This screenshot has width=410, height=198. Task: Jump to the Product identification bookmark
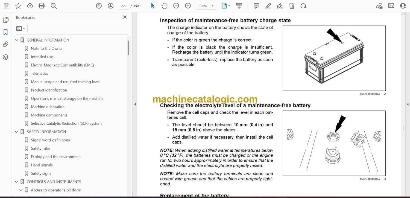49,90
